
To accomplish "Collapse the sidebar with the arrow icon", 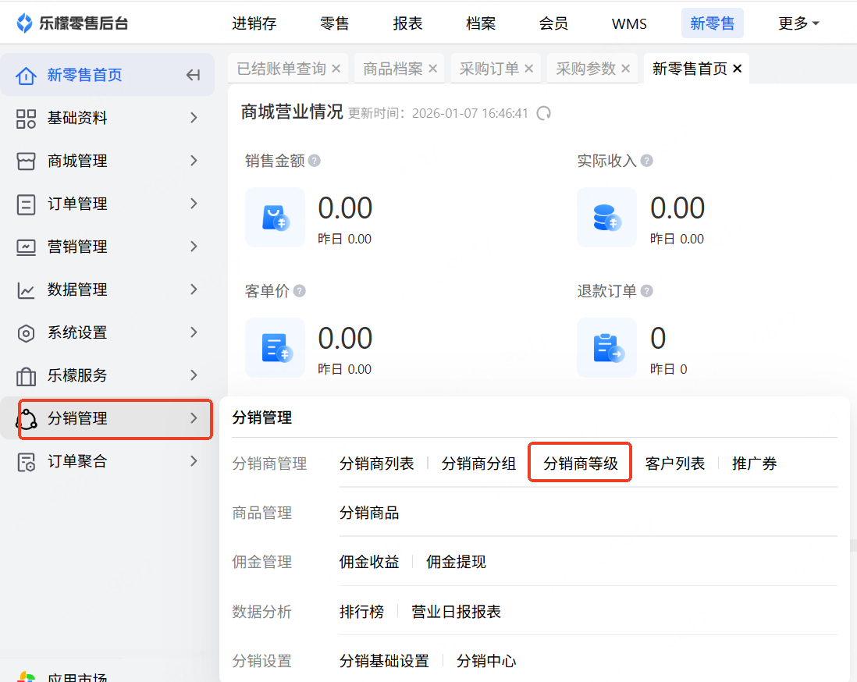I will (x=193, y=75).
